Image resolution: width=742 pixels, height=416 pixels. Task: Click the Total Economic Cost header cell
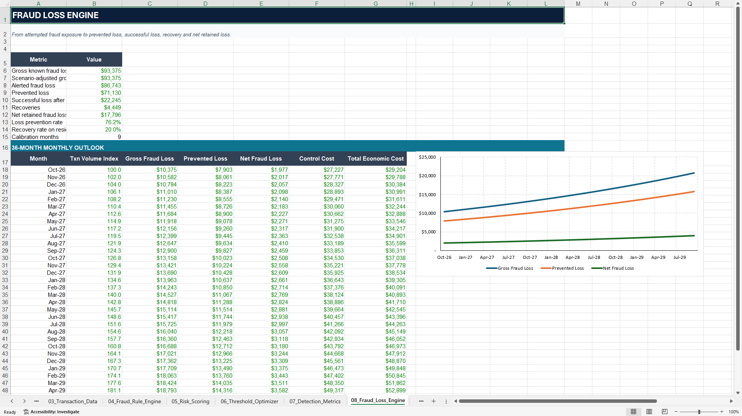(x=375, y=159)
